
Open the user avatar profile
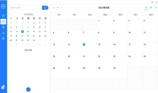(x=3, y=6)
